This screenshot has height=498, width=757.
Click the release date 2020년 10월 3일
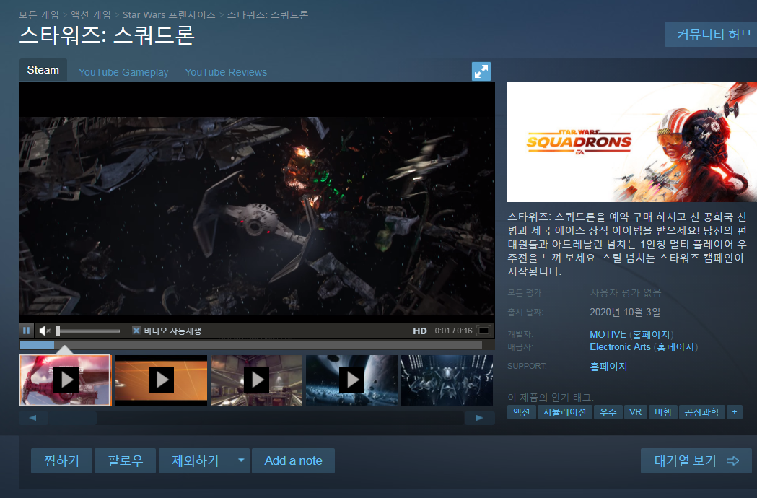click(x=625, y=312)
